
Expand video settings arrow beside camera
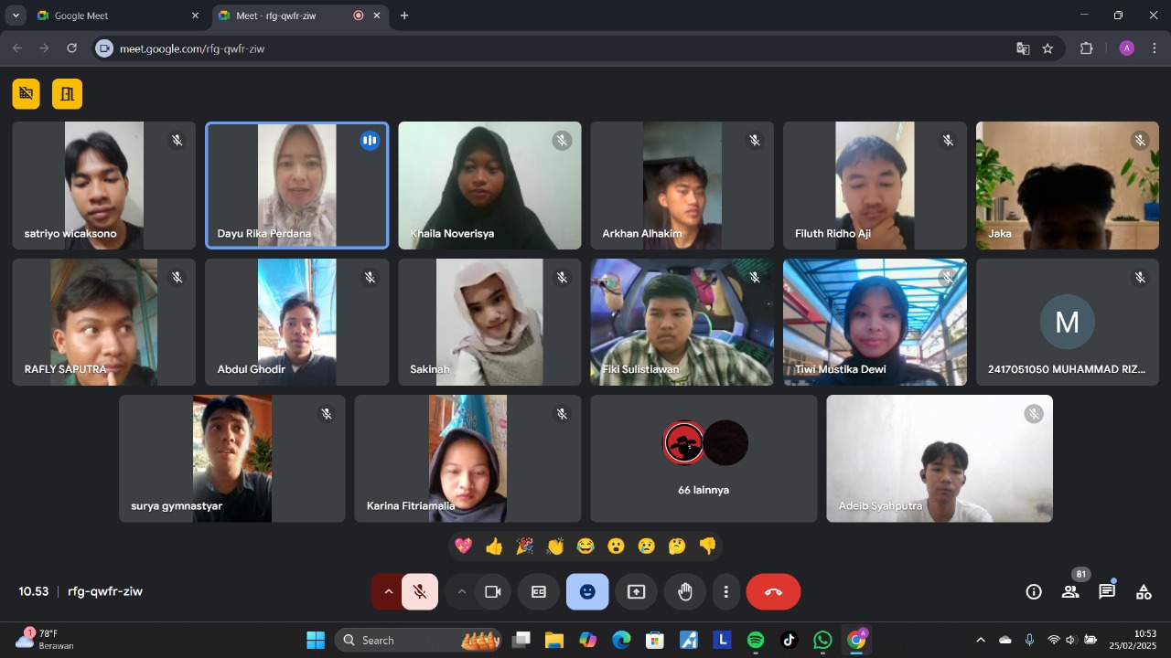tap(462, 592)
